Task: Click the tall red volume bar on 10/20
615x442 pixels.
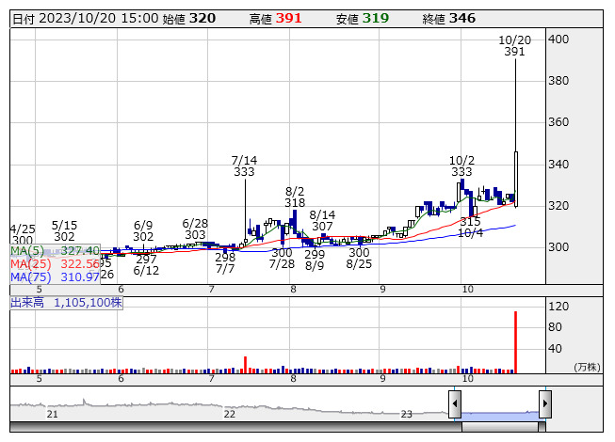Action: point(515,342)
